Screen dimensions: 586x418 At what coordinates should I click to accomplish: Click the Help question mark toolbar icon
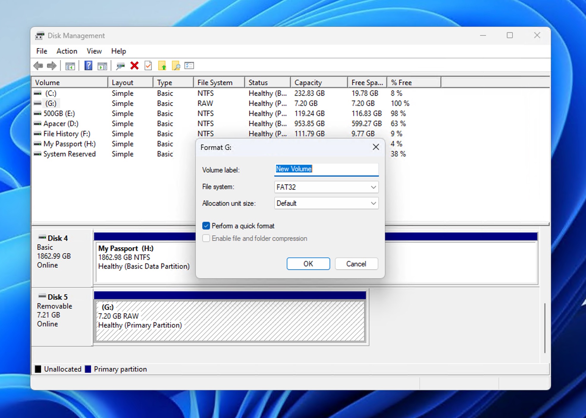[88, 66]
